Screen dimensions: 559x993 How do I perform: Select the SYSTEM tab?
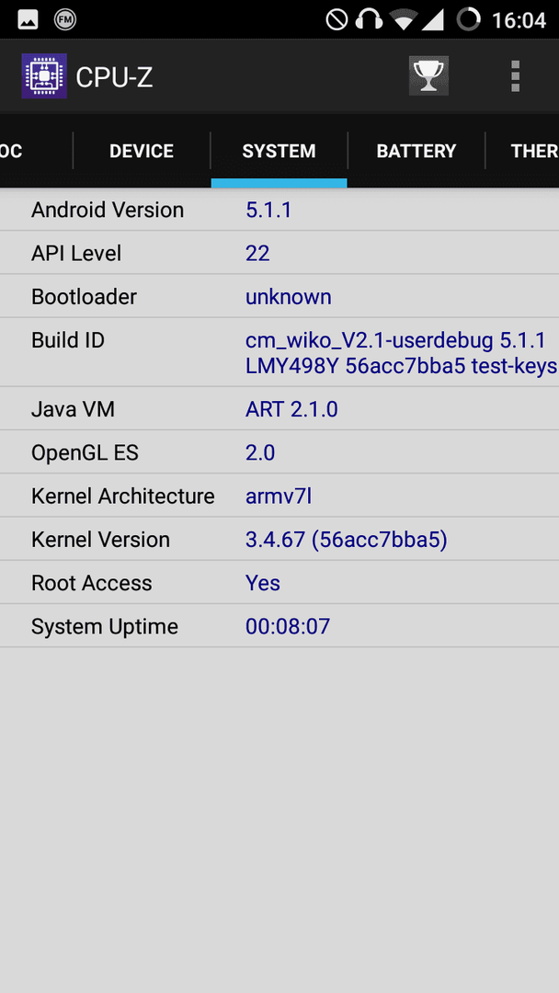point(279,151)
